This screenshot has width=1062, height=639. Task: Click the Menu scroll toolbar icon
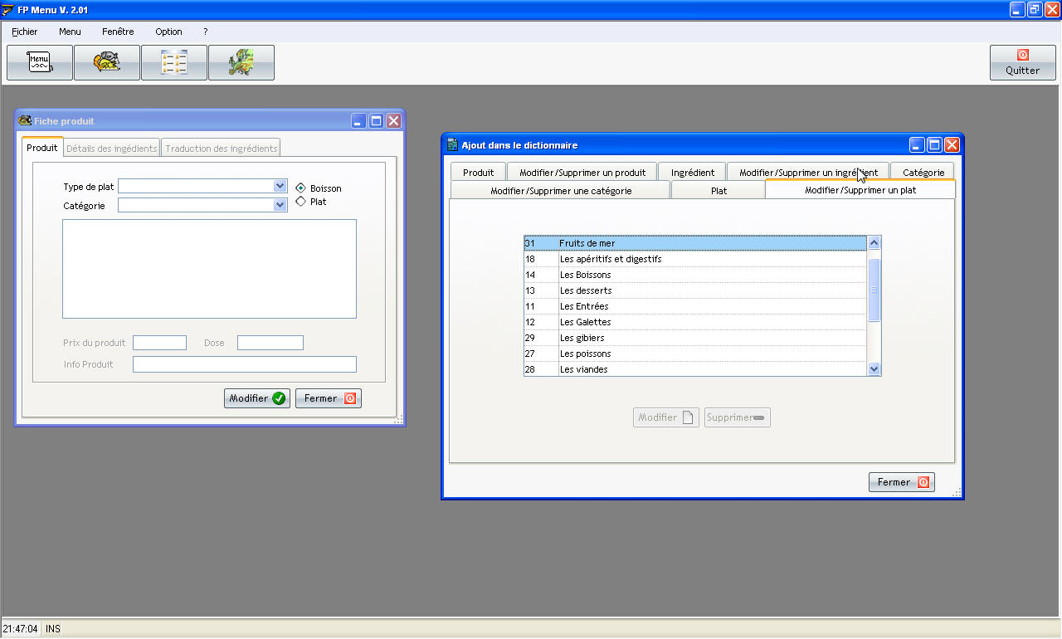coord(40,63)
